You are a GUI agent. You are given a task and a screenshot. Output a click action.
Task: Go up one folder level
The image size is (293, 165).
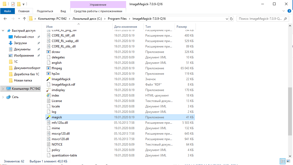click(x=24, y=19)
